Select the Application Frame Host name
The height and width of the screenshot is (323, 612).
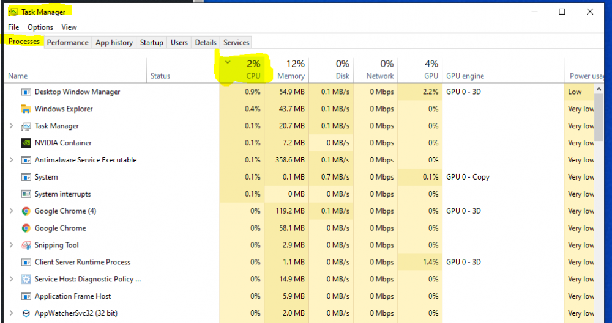point(73,297)
